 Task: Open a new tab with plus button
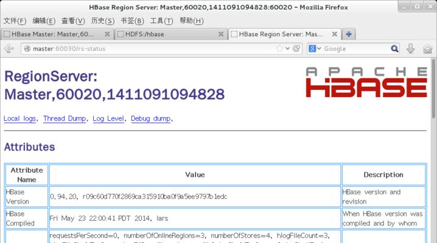[349, 34]
